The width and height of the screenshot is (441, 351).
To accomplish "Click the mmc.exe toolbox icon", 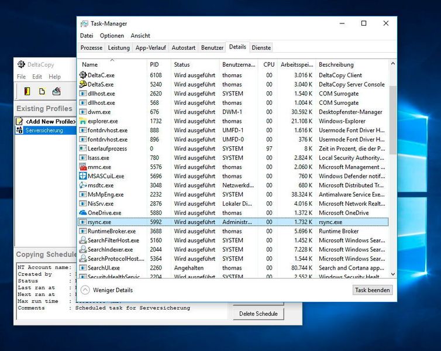I will (x=83, y=167).
